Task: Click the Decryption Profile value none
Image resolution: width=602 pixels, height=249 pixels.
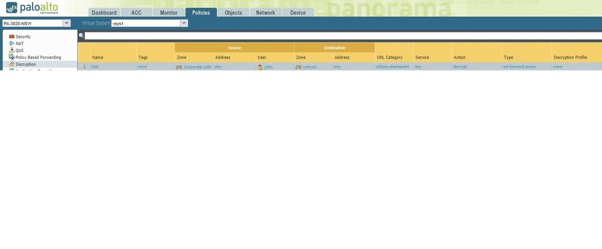Action: [557, 67]
